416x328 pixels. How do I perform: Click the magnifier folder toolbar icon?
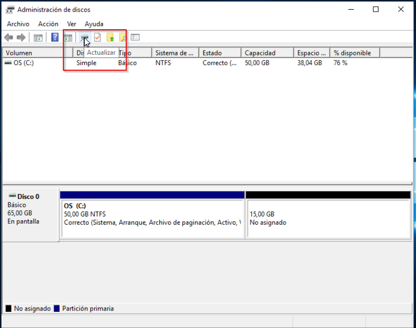(123, 38)
